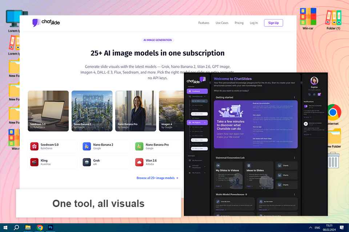Collapse the My Projects purple section
The height and width of the screenshot is (232, 349).
tap(205, 123)
